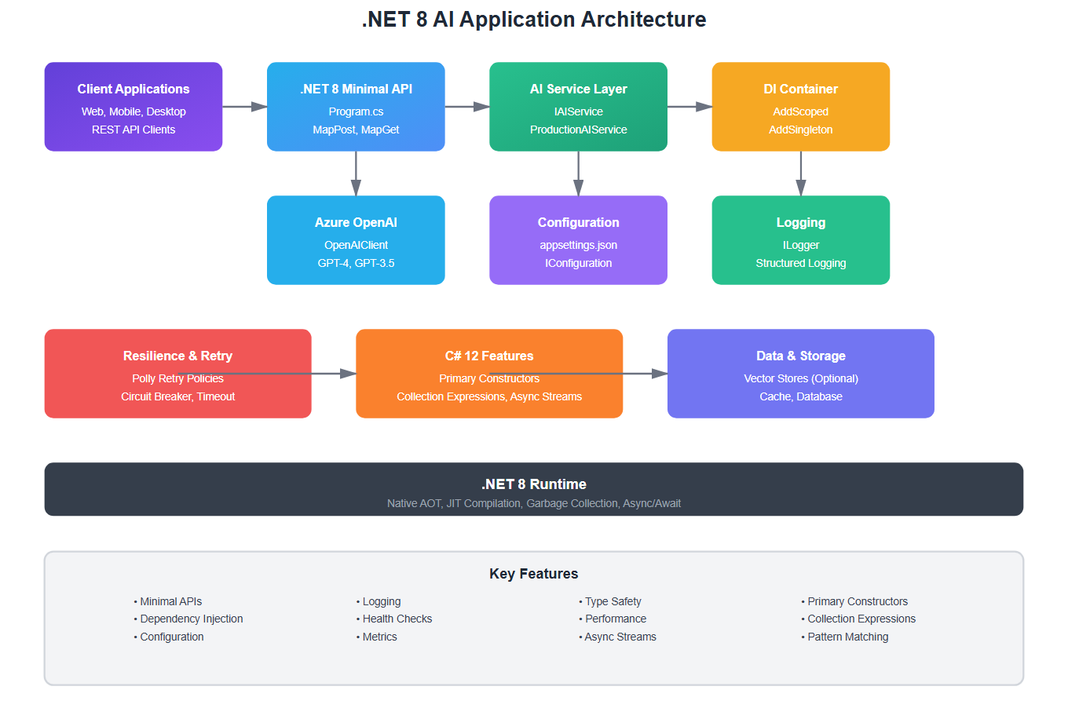Click the C# 12 Features box

(489, 374)
